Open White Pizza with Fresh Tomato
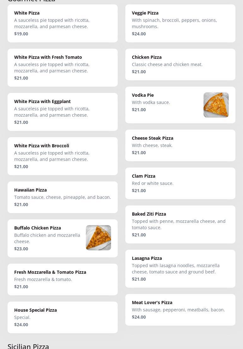The height and width of the screenshot is (349, 243). [x=62, y=68]
